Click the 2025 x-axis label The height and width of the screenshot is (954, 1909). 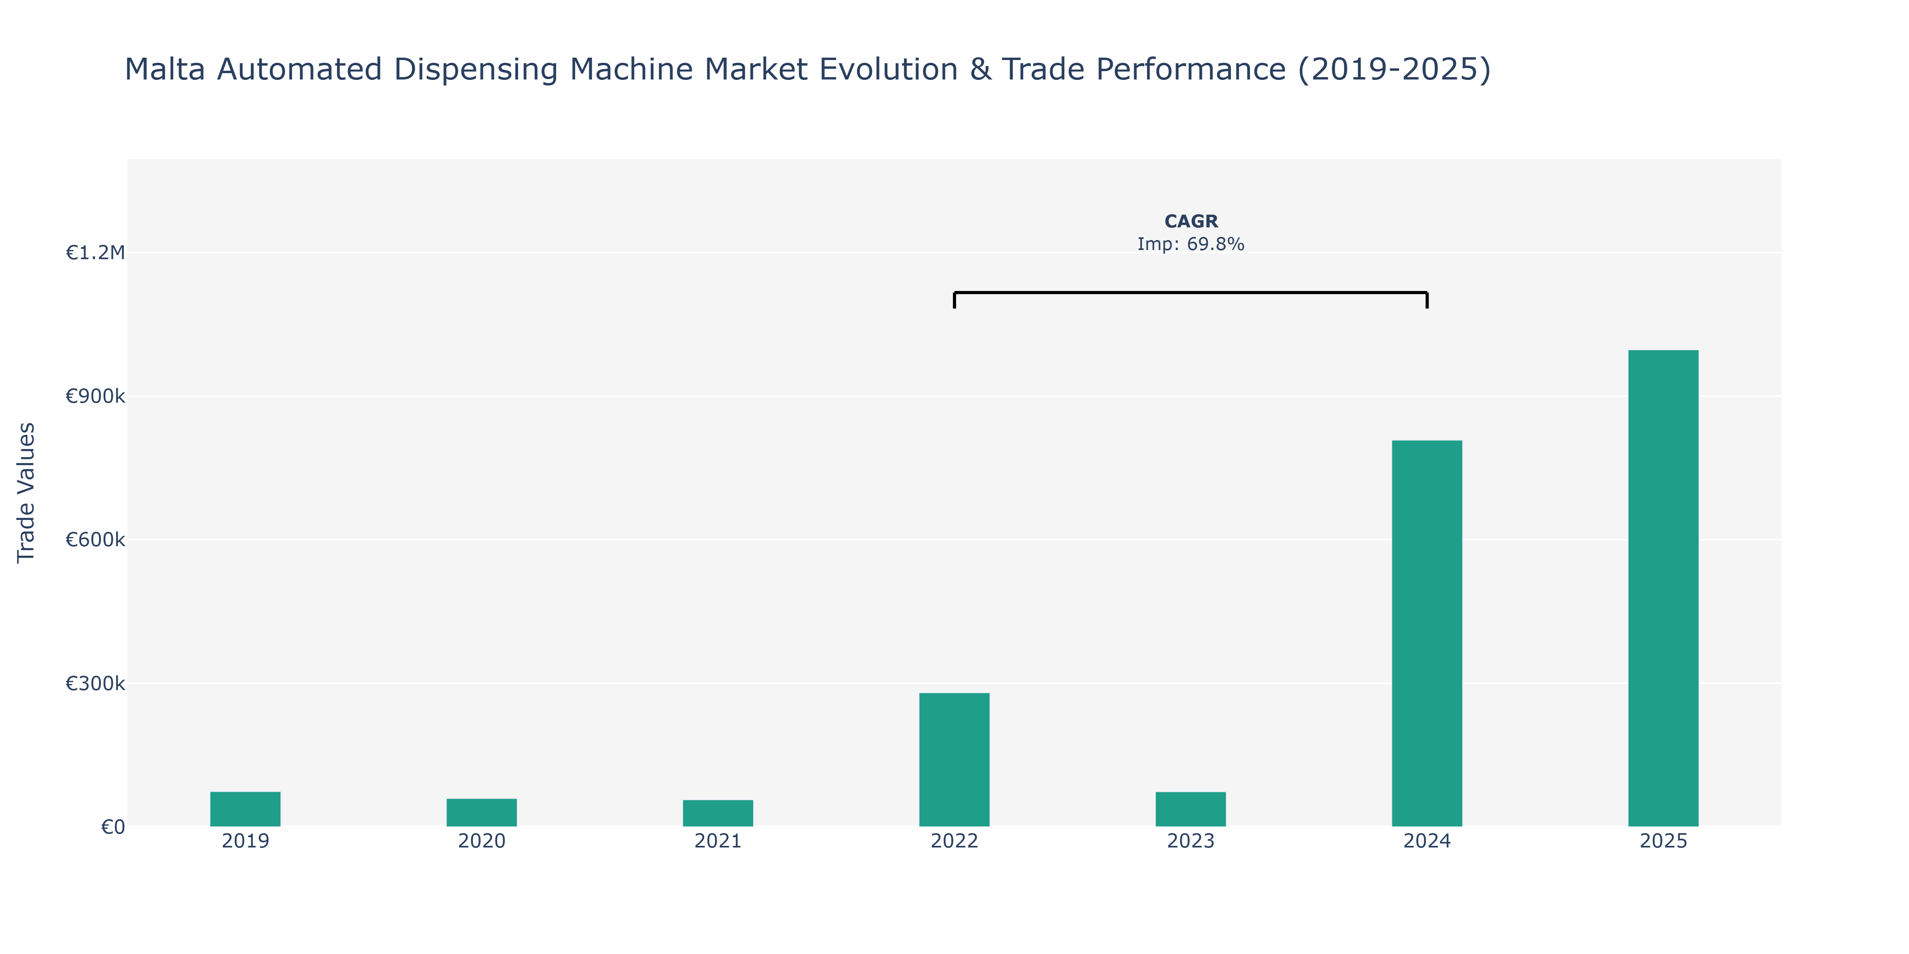pyautogui.click(x=1664, y=842)
